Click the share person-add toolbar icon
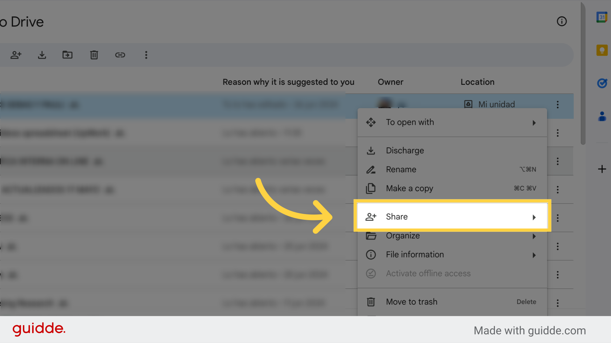 point(16,55)
